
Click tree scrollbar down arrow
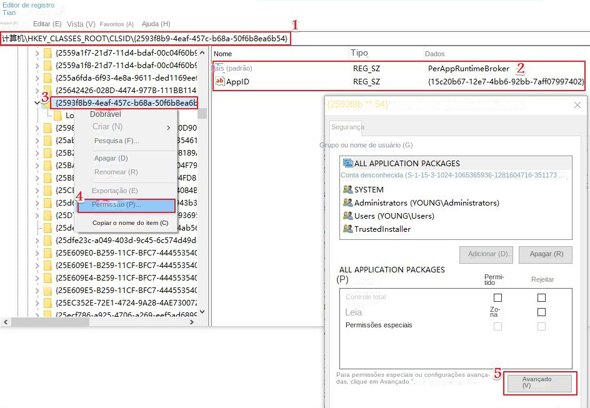202,311
